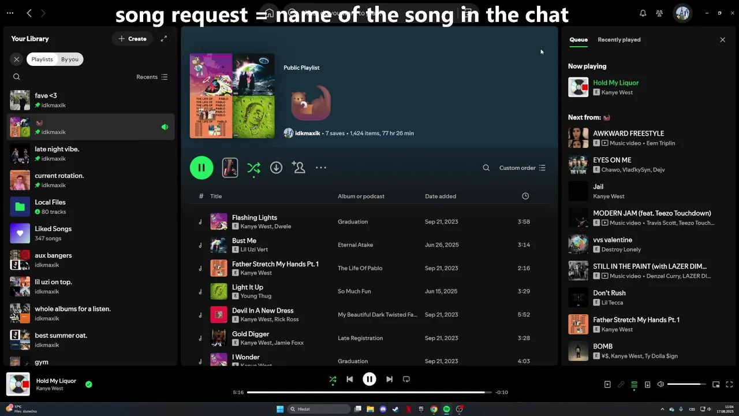Select the By you filter chip

(x=70, y=59)
